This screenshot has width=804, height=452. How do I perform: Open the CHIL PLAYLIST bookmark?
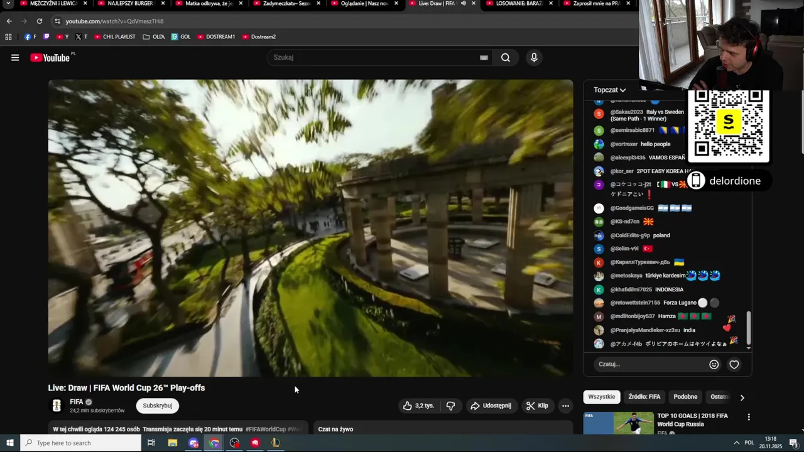click(114, 37)
